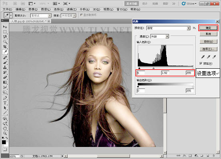Expand more workspaces chevron
The image size is (221, 159).
[x=174, y=4]
